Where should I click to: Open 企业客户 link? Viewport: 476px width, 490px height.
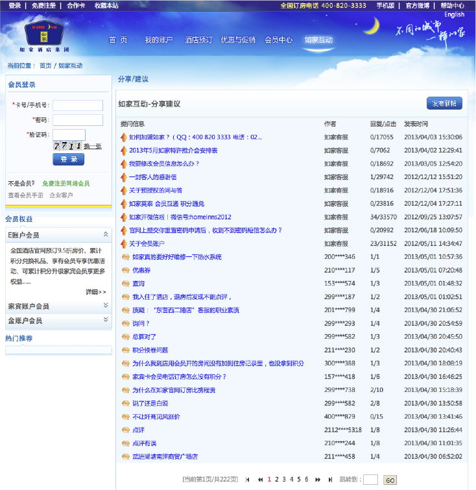tap(61, 195)
